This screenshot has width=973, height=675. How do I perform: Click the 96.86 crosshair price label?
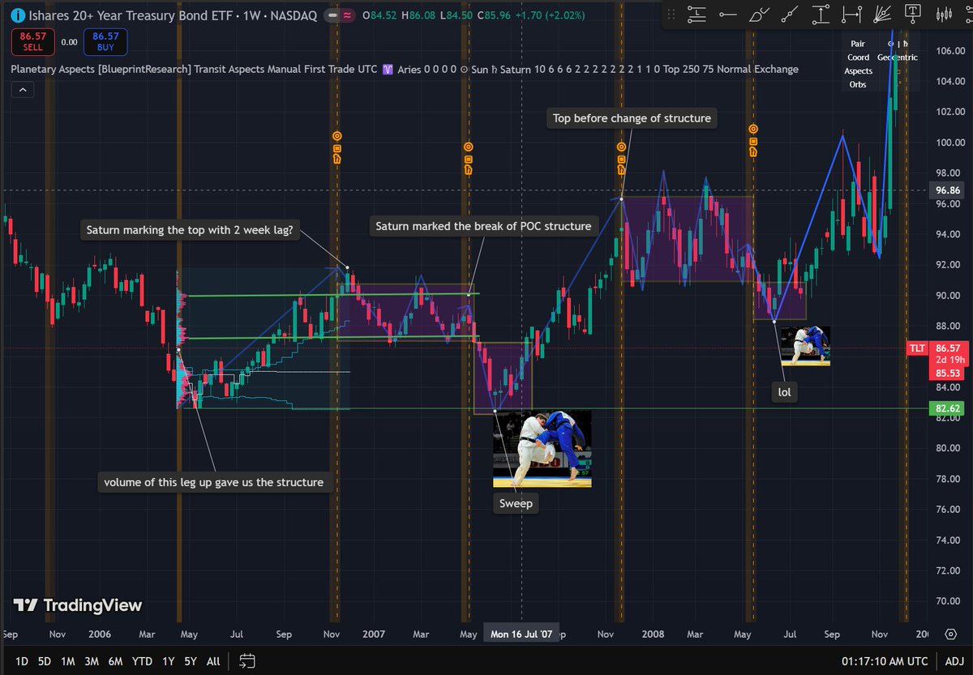(x=948, y=190)
